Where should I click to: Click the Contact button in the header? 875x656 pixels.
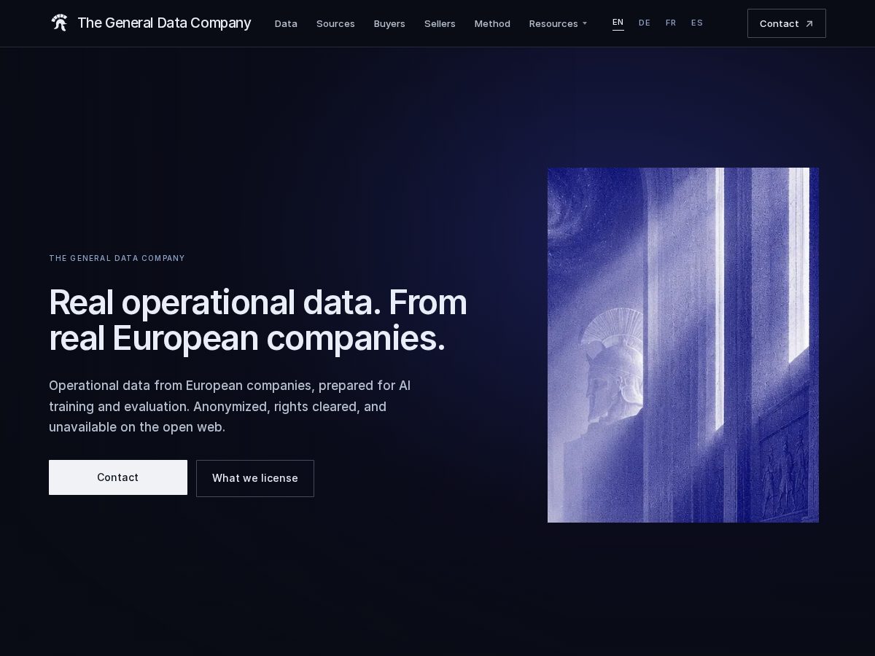click(x=787, y=23)
